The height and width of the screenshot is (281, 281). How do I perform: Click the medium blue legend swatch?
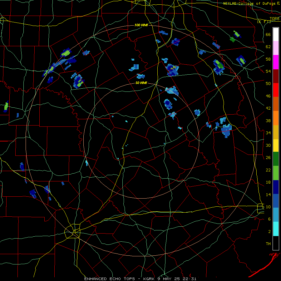[276, 201]
